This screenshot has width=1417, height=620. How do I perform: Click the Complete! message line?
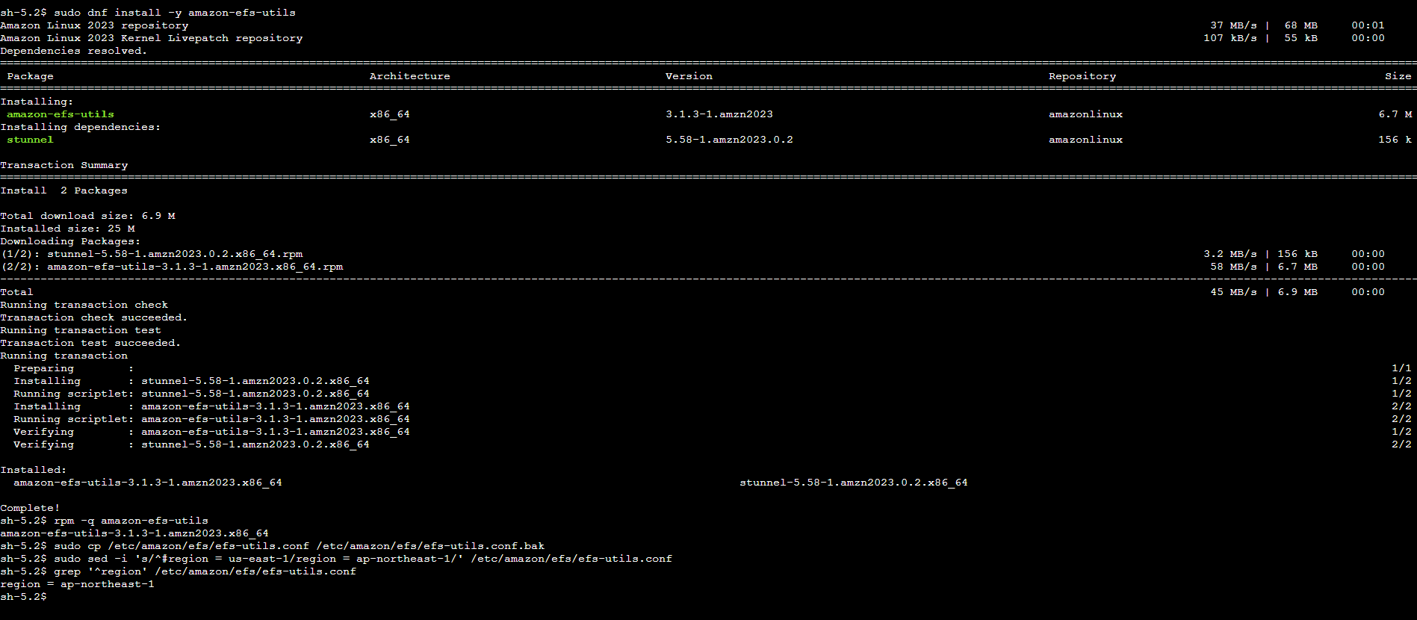tap(30, 508)
